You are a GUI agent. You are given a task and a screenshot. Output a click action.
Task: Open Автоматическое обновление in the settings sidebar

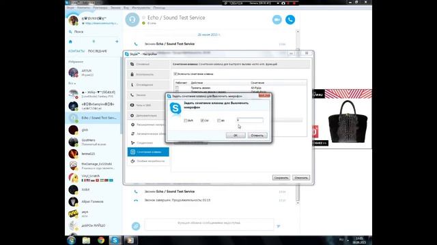[147, 134]
